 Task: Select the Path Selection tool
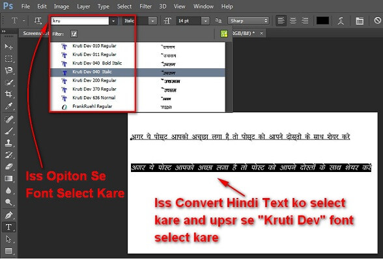pos(8,239)
